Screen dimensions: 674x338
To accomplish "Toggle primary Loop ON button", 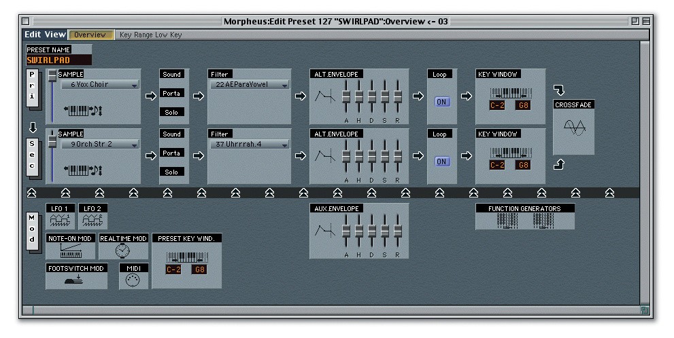I will click(x=441, y=102).
